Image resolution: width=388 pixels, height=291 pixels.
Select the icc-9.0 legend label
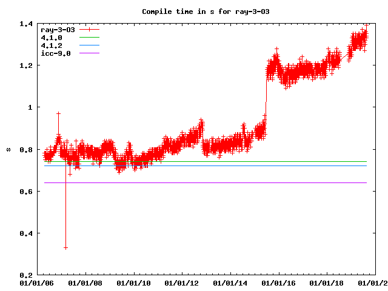pos(56,53)
